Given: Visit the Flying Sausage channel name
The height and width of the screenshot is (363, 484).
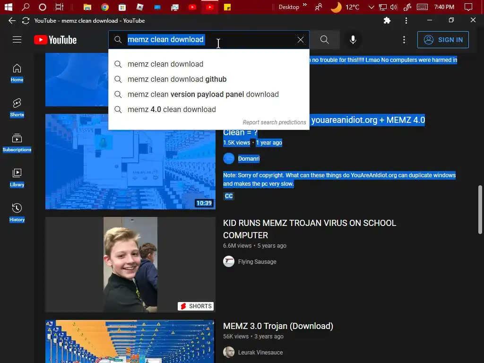Looking at the screenshot, I should pos(257,262).
